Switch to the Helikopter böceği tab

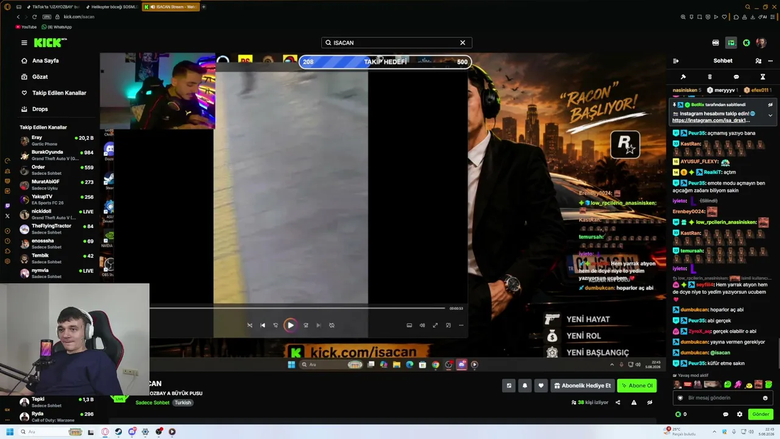point(112,7)
